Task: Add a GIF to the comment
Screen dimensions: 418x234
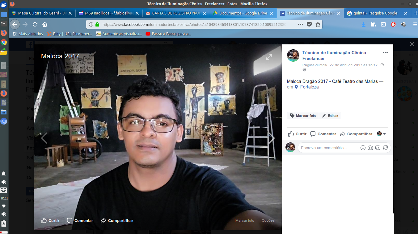Action: pos(378,148)
